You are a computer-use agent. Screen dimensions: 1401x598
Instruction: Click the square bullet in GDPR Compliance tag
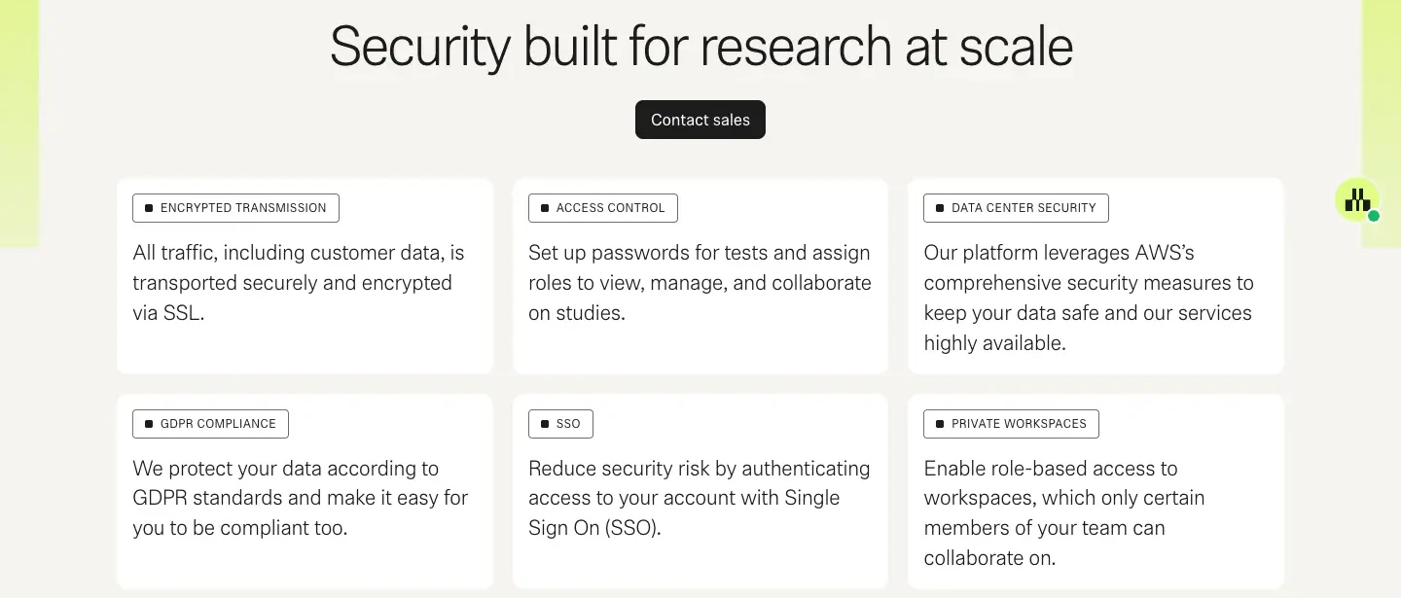[149, 424]
